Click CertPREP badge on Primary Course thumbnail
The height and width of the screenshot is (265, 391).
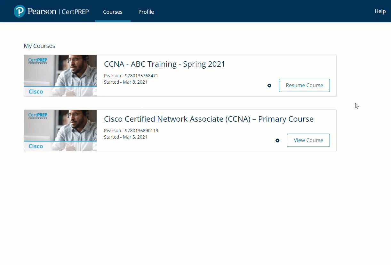(37, 116)
